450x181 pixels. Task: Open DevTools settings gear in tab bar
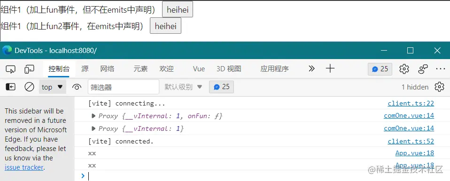[x=404, y=69]
